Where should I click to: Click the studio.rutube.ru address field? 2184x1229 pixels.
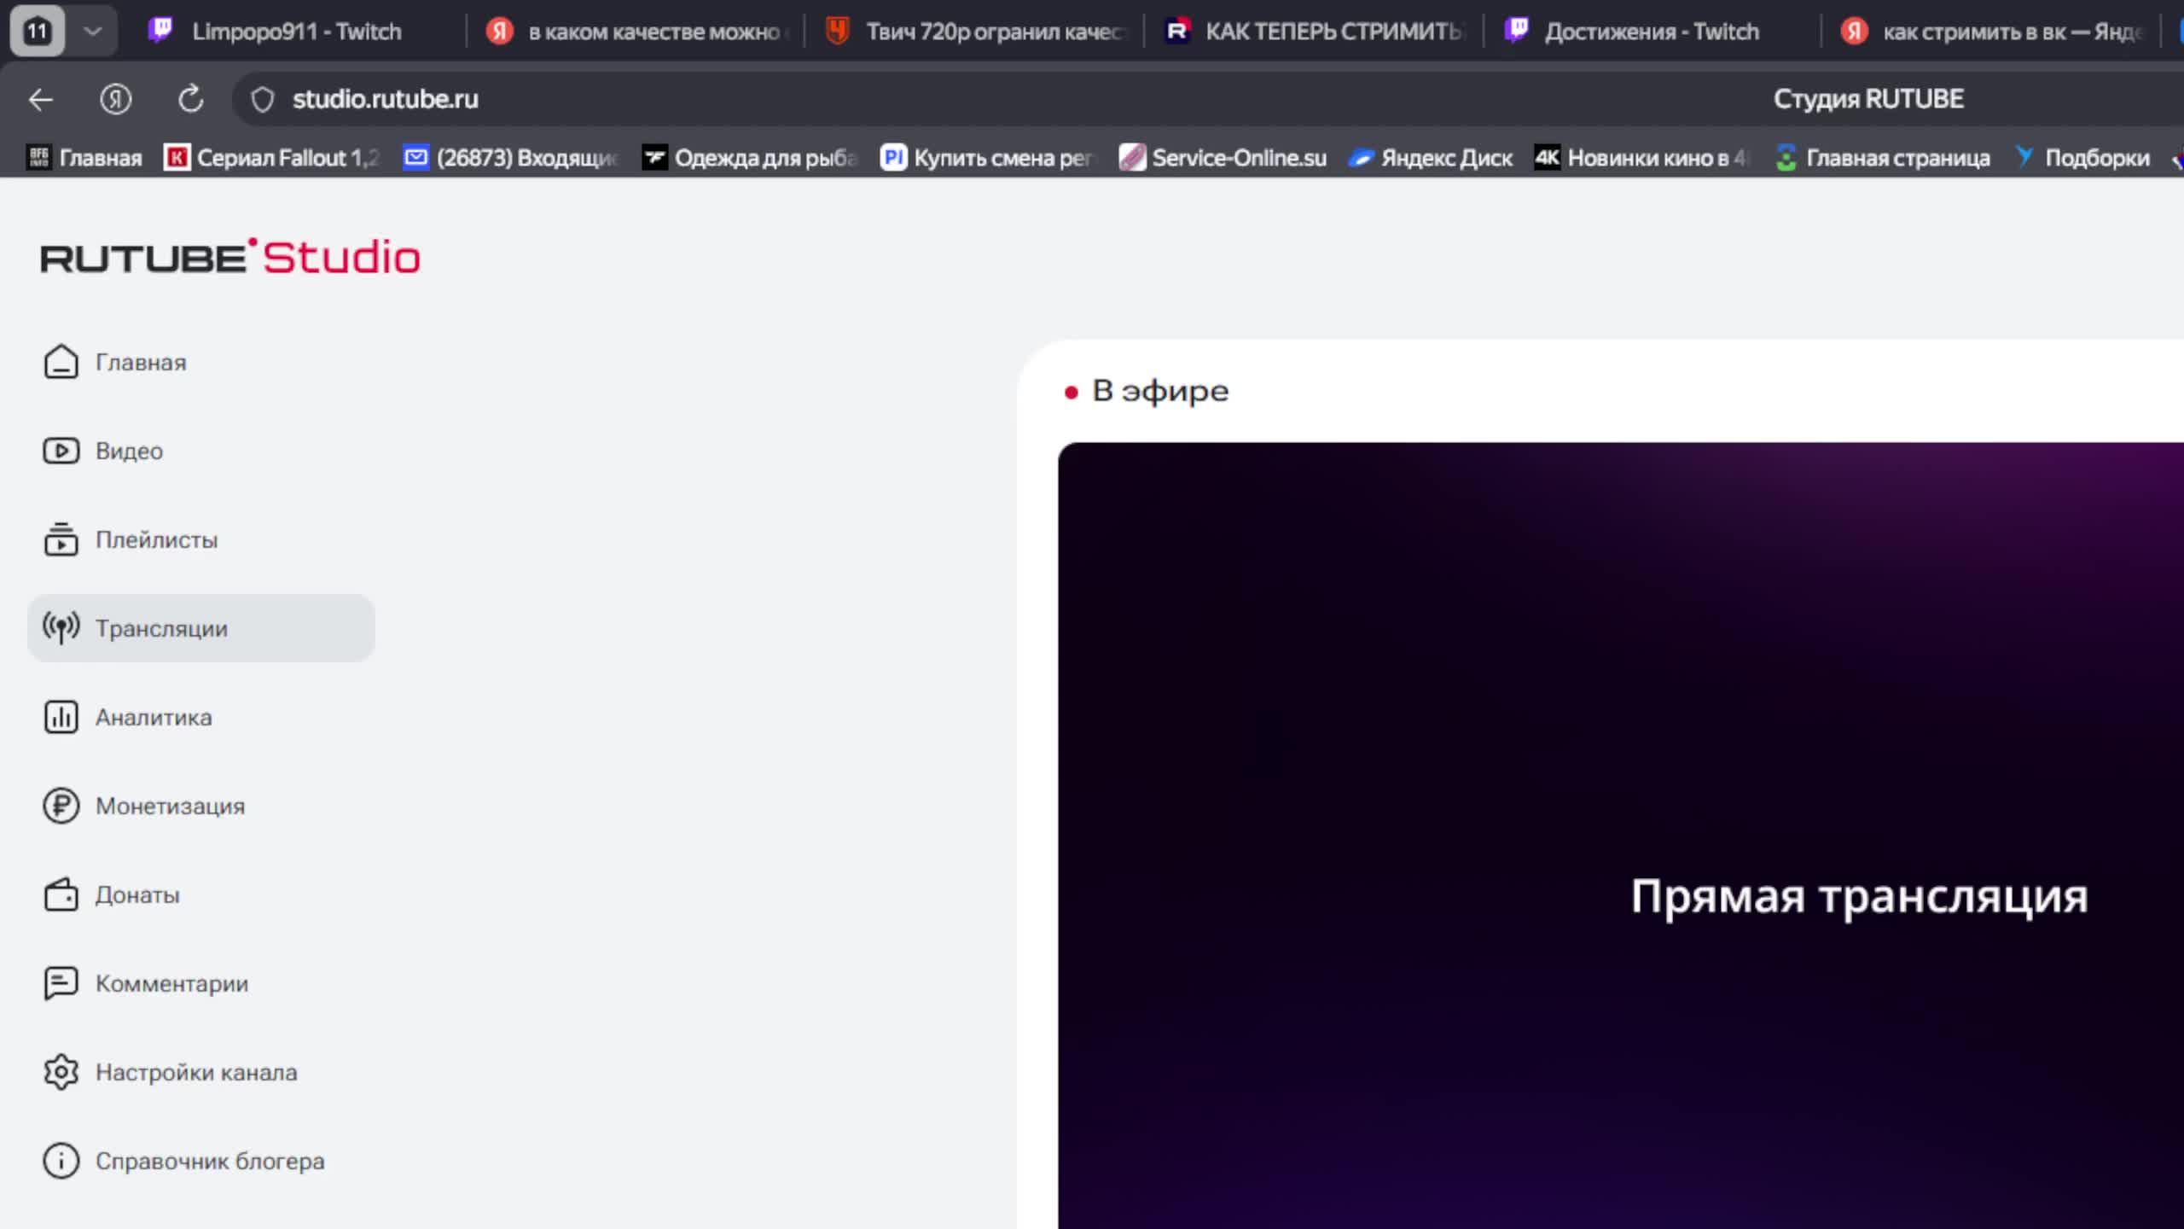click(x=385, y=99)
